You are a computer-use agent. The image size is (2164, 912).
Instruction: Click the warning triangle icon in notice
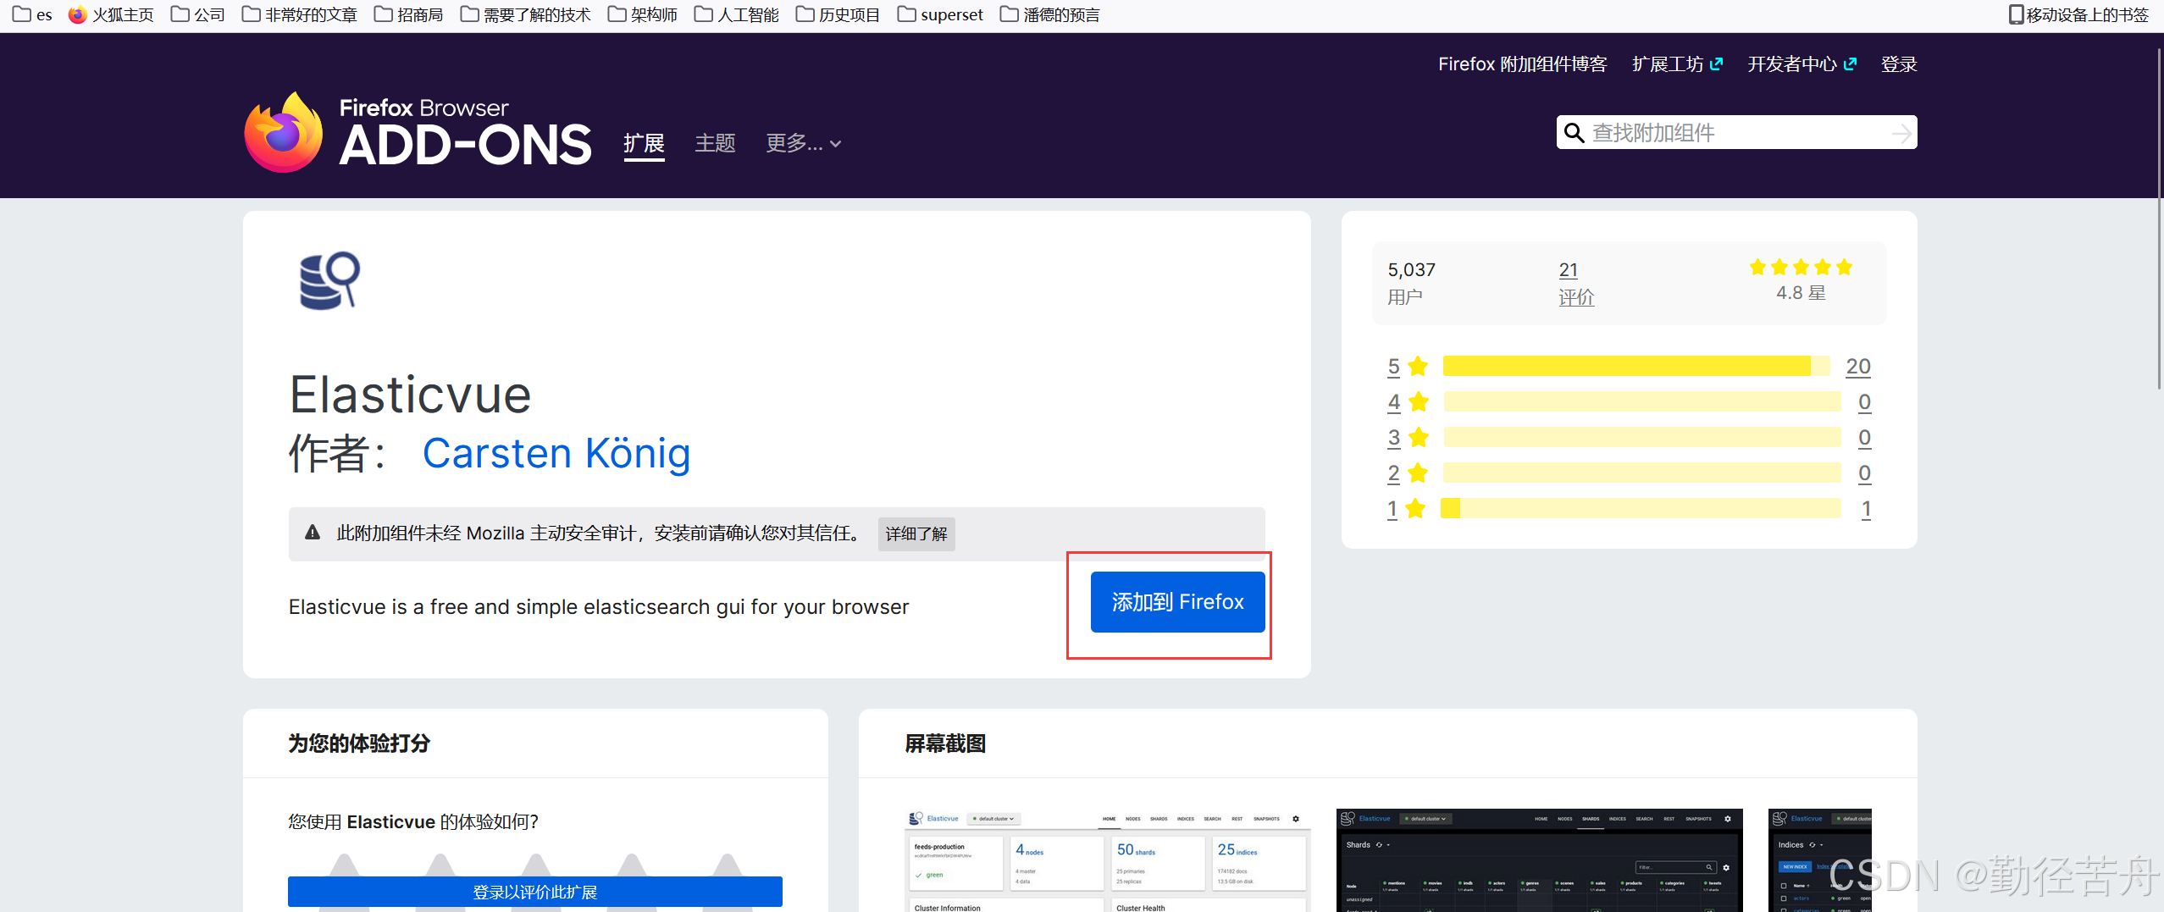[x=313, y=533]
